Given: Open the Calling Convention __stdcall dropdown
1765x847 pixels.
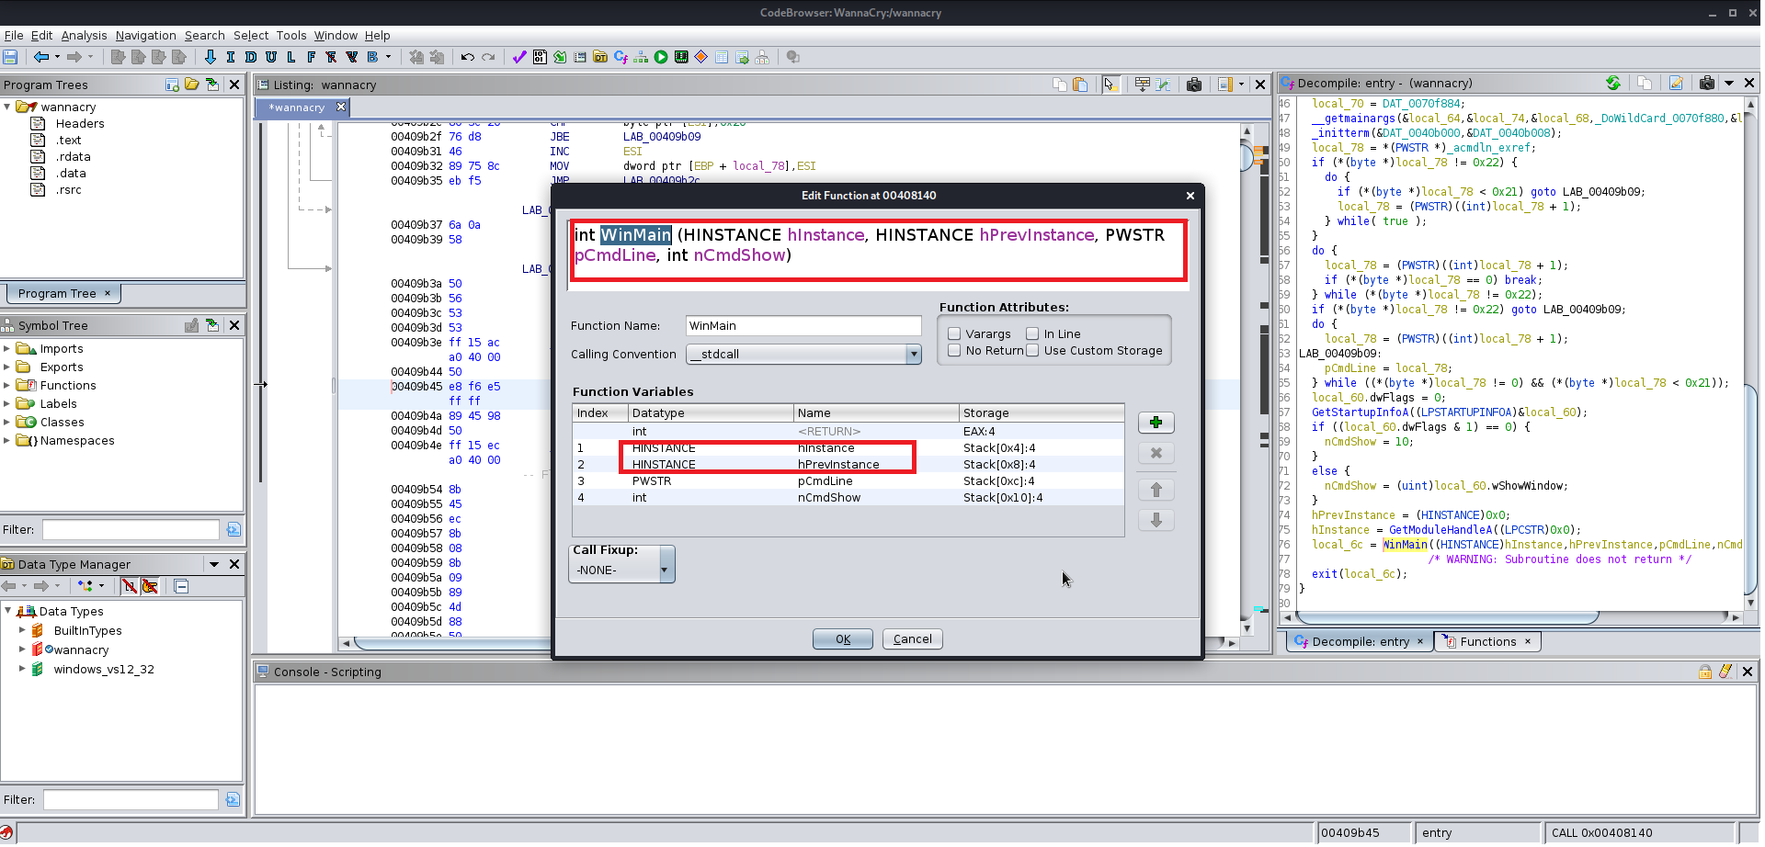Looking at the screenshot, I should click(x=804, y=354).
